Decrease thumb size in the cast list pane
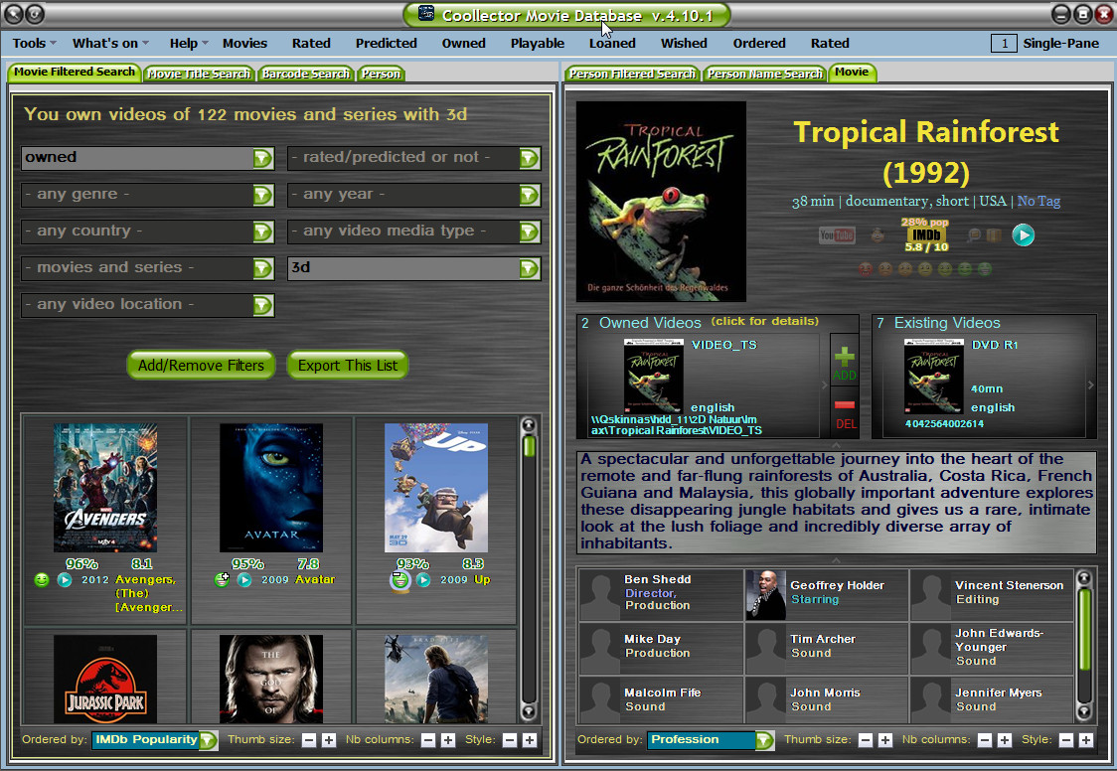 click(865, 740)
